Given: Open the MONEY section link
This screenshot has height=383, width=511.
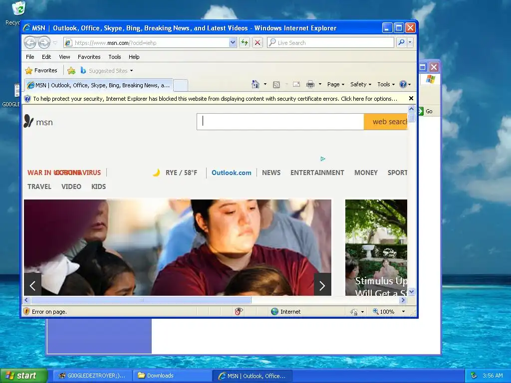Looking at the screenshot, I should [366, 173].
